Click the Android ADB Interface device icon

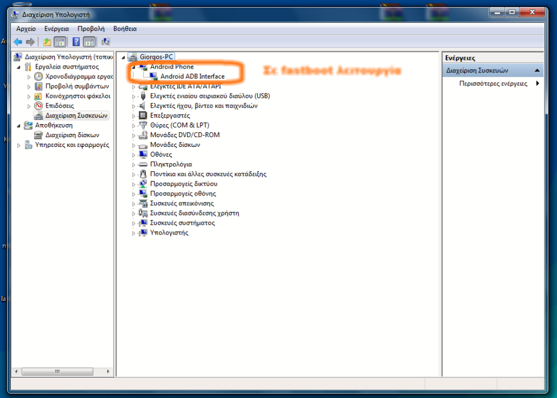point(153,76)
